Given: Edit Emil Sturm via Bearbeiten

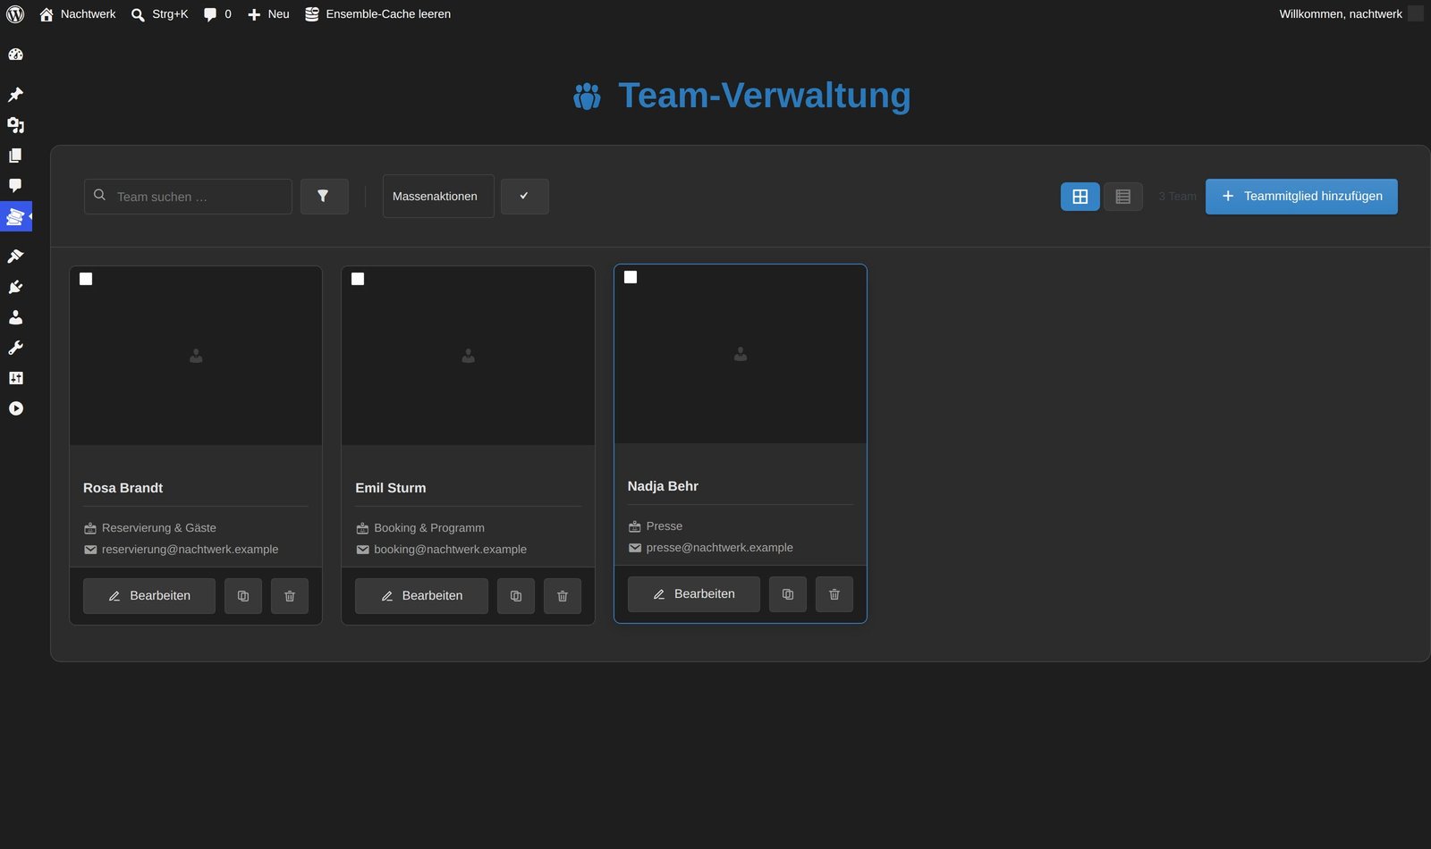Looking at the screenshot, I should [421, 596].
